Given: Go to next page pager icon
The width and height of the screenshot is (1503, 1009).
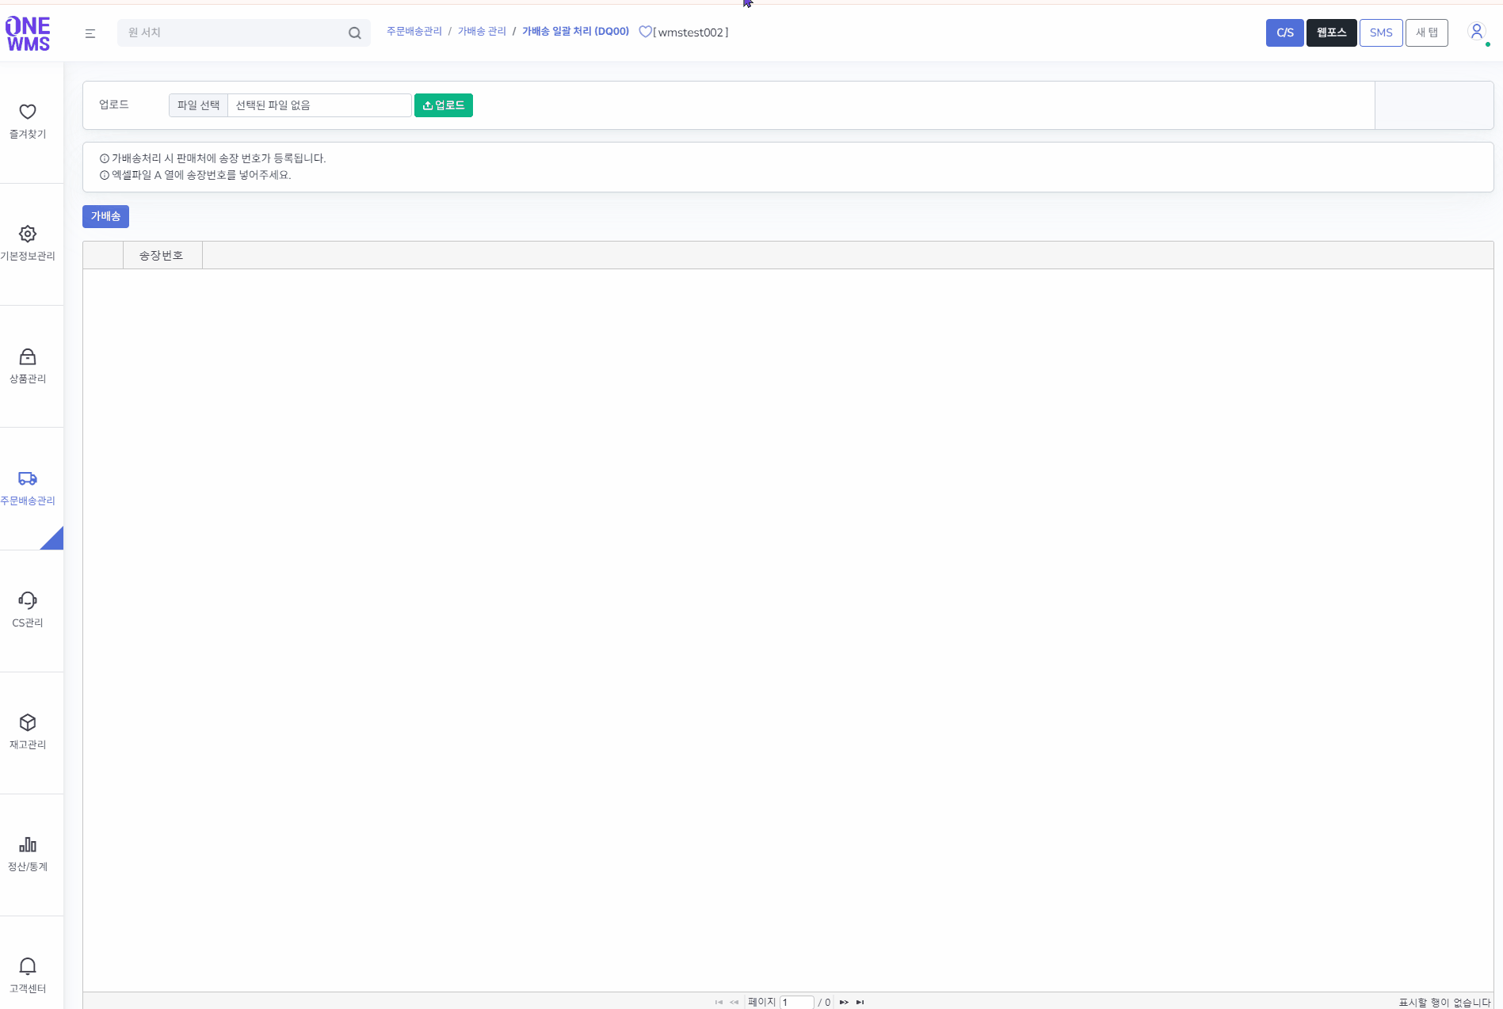Looking at the screenshot, I should [x=844, y=1002].
